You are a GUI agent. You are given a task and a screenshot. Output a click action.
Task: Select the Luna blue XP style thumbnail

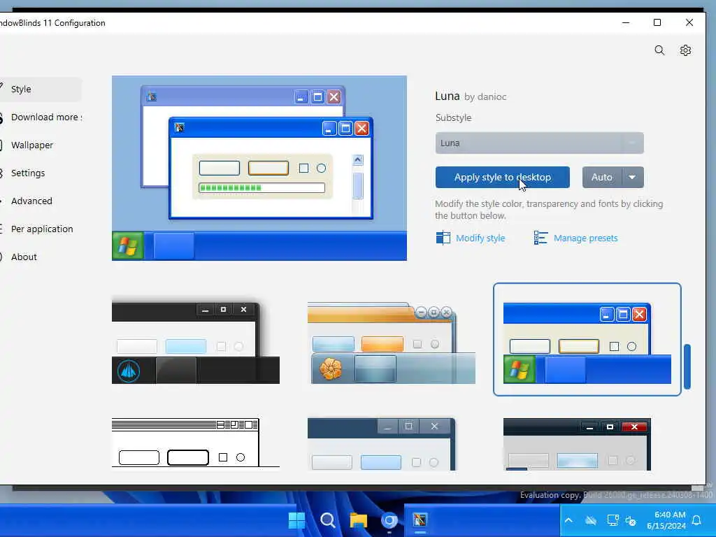[x=587, y=339]
